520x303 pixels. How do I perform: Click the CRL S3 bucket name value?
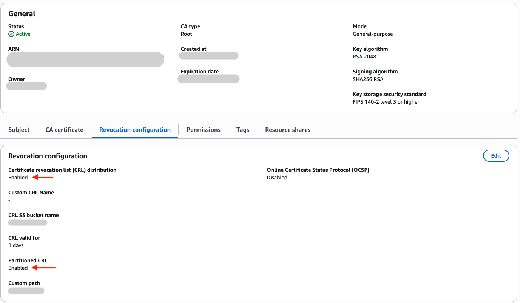click(28, 222)
